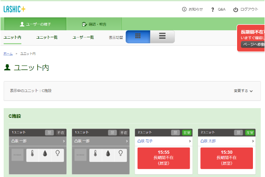Viewport: 265px width, 177px height.
Task: Click the 表示中のユニット:C施設 text
Action: coord(31,91)
